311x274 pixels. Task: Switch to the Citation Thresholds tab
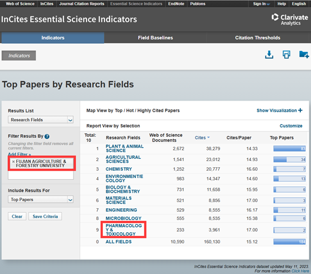tap(258, 38)
